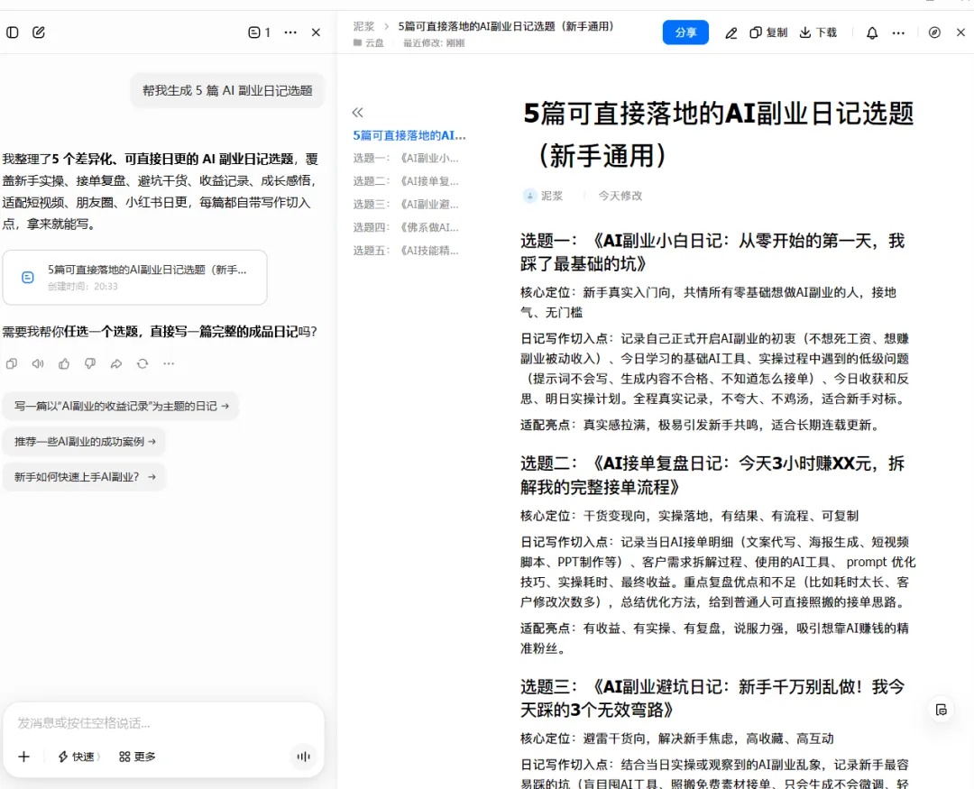
Task: Select outline heading 5篇可直接落地的AI
Action: point(409,135)
